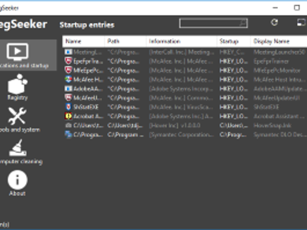Select the Acrobat Assistant entry icon
Viewport: 307px width, 230px height.
tap(69, 116)
